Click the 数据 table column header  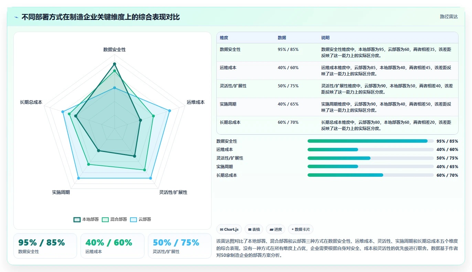click(x=282, y=38)
